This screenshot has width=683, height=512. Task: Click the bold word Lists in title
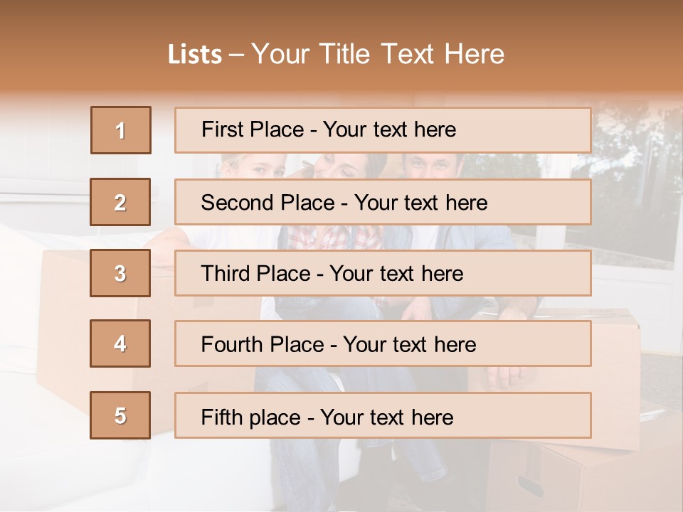pyautogui.click(x=195, y=54)
